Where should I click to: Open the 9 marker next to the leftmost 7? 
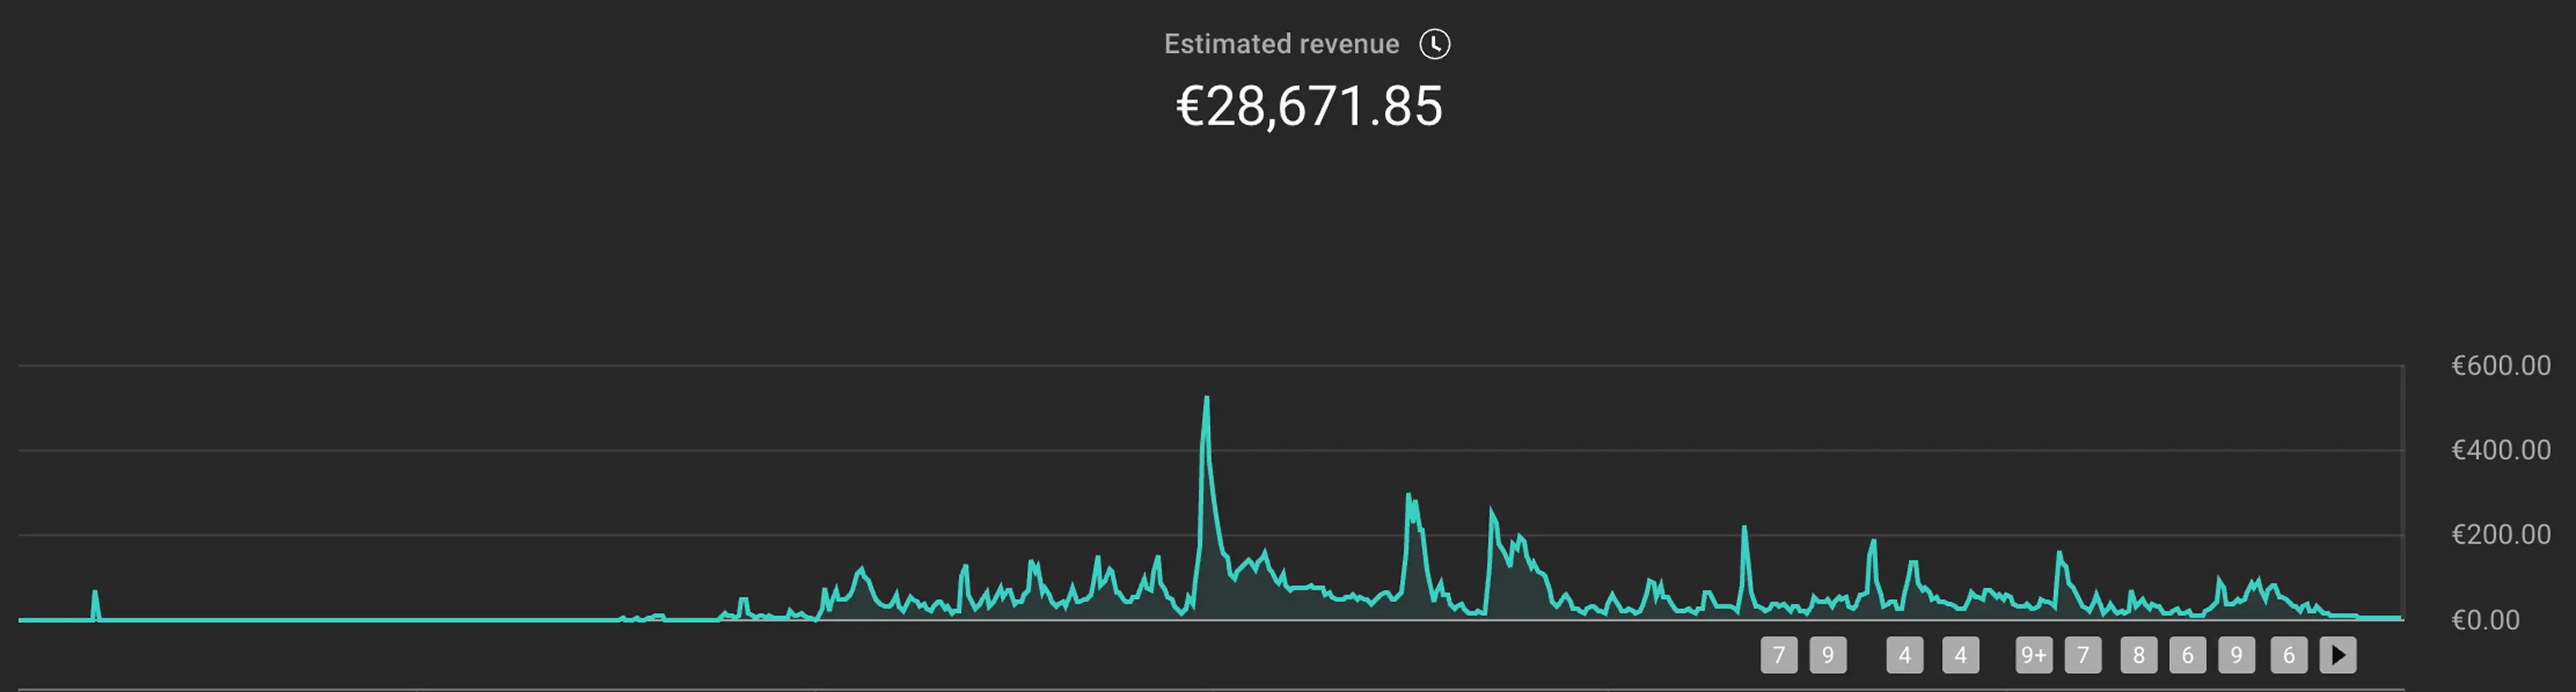point(1828,655)
